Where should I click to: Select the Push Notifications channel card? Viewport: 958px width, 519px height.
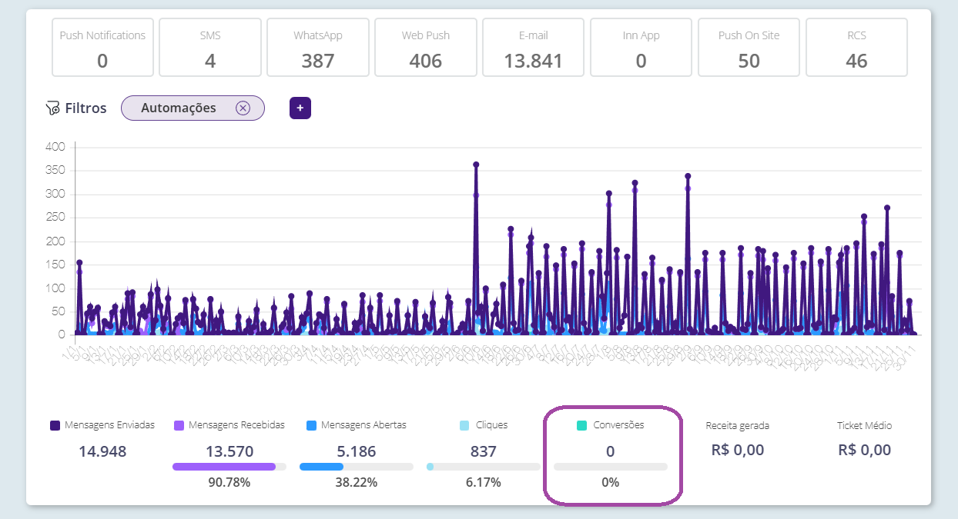coord(102,48)
